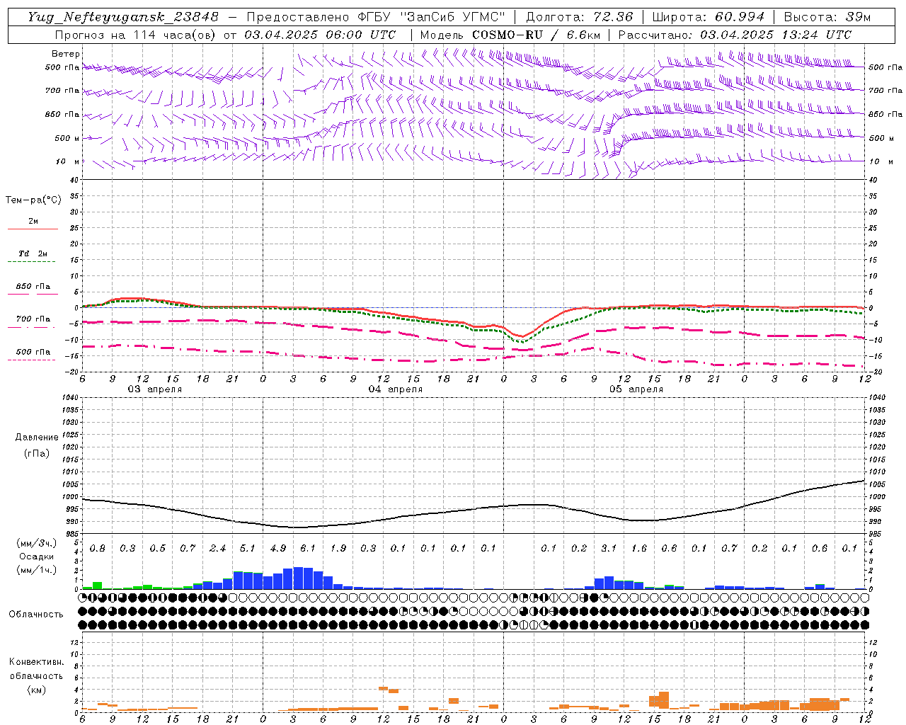Click the 04 апреля date label
906x725 pixels.
click(396, 389)
